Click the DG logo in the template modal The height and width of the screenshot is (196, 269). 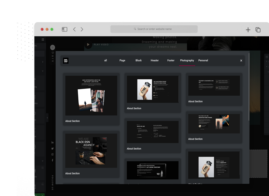coord(66,61)
